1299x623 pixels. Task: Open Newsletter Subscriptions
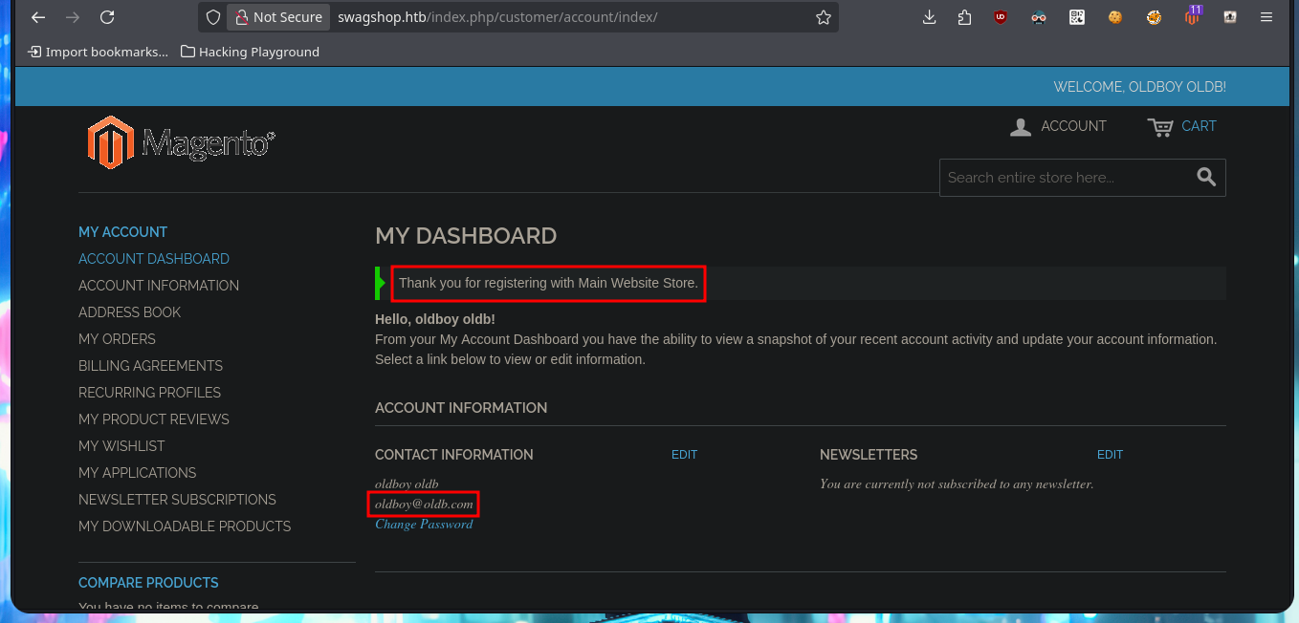click(x=177, y=500)
